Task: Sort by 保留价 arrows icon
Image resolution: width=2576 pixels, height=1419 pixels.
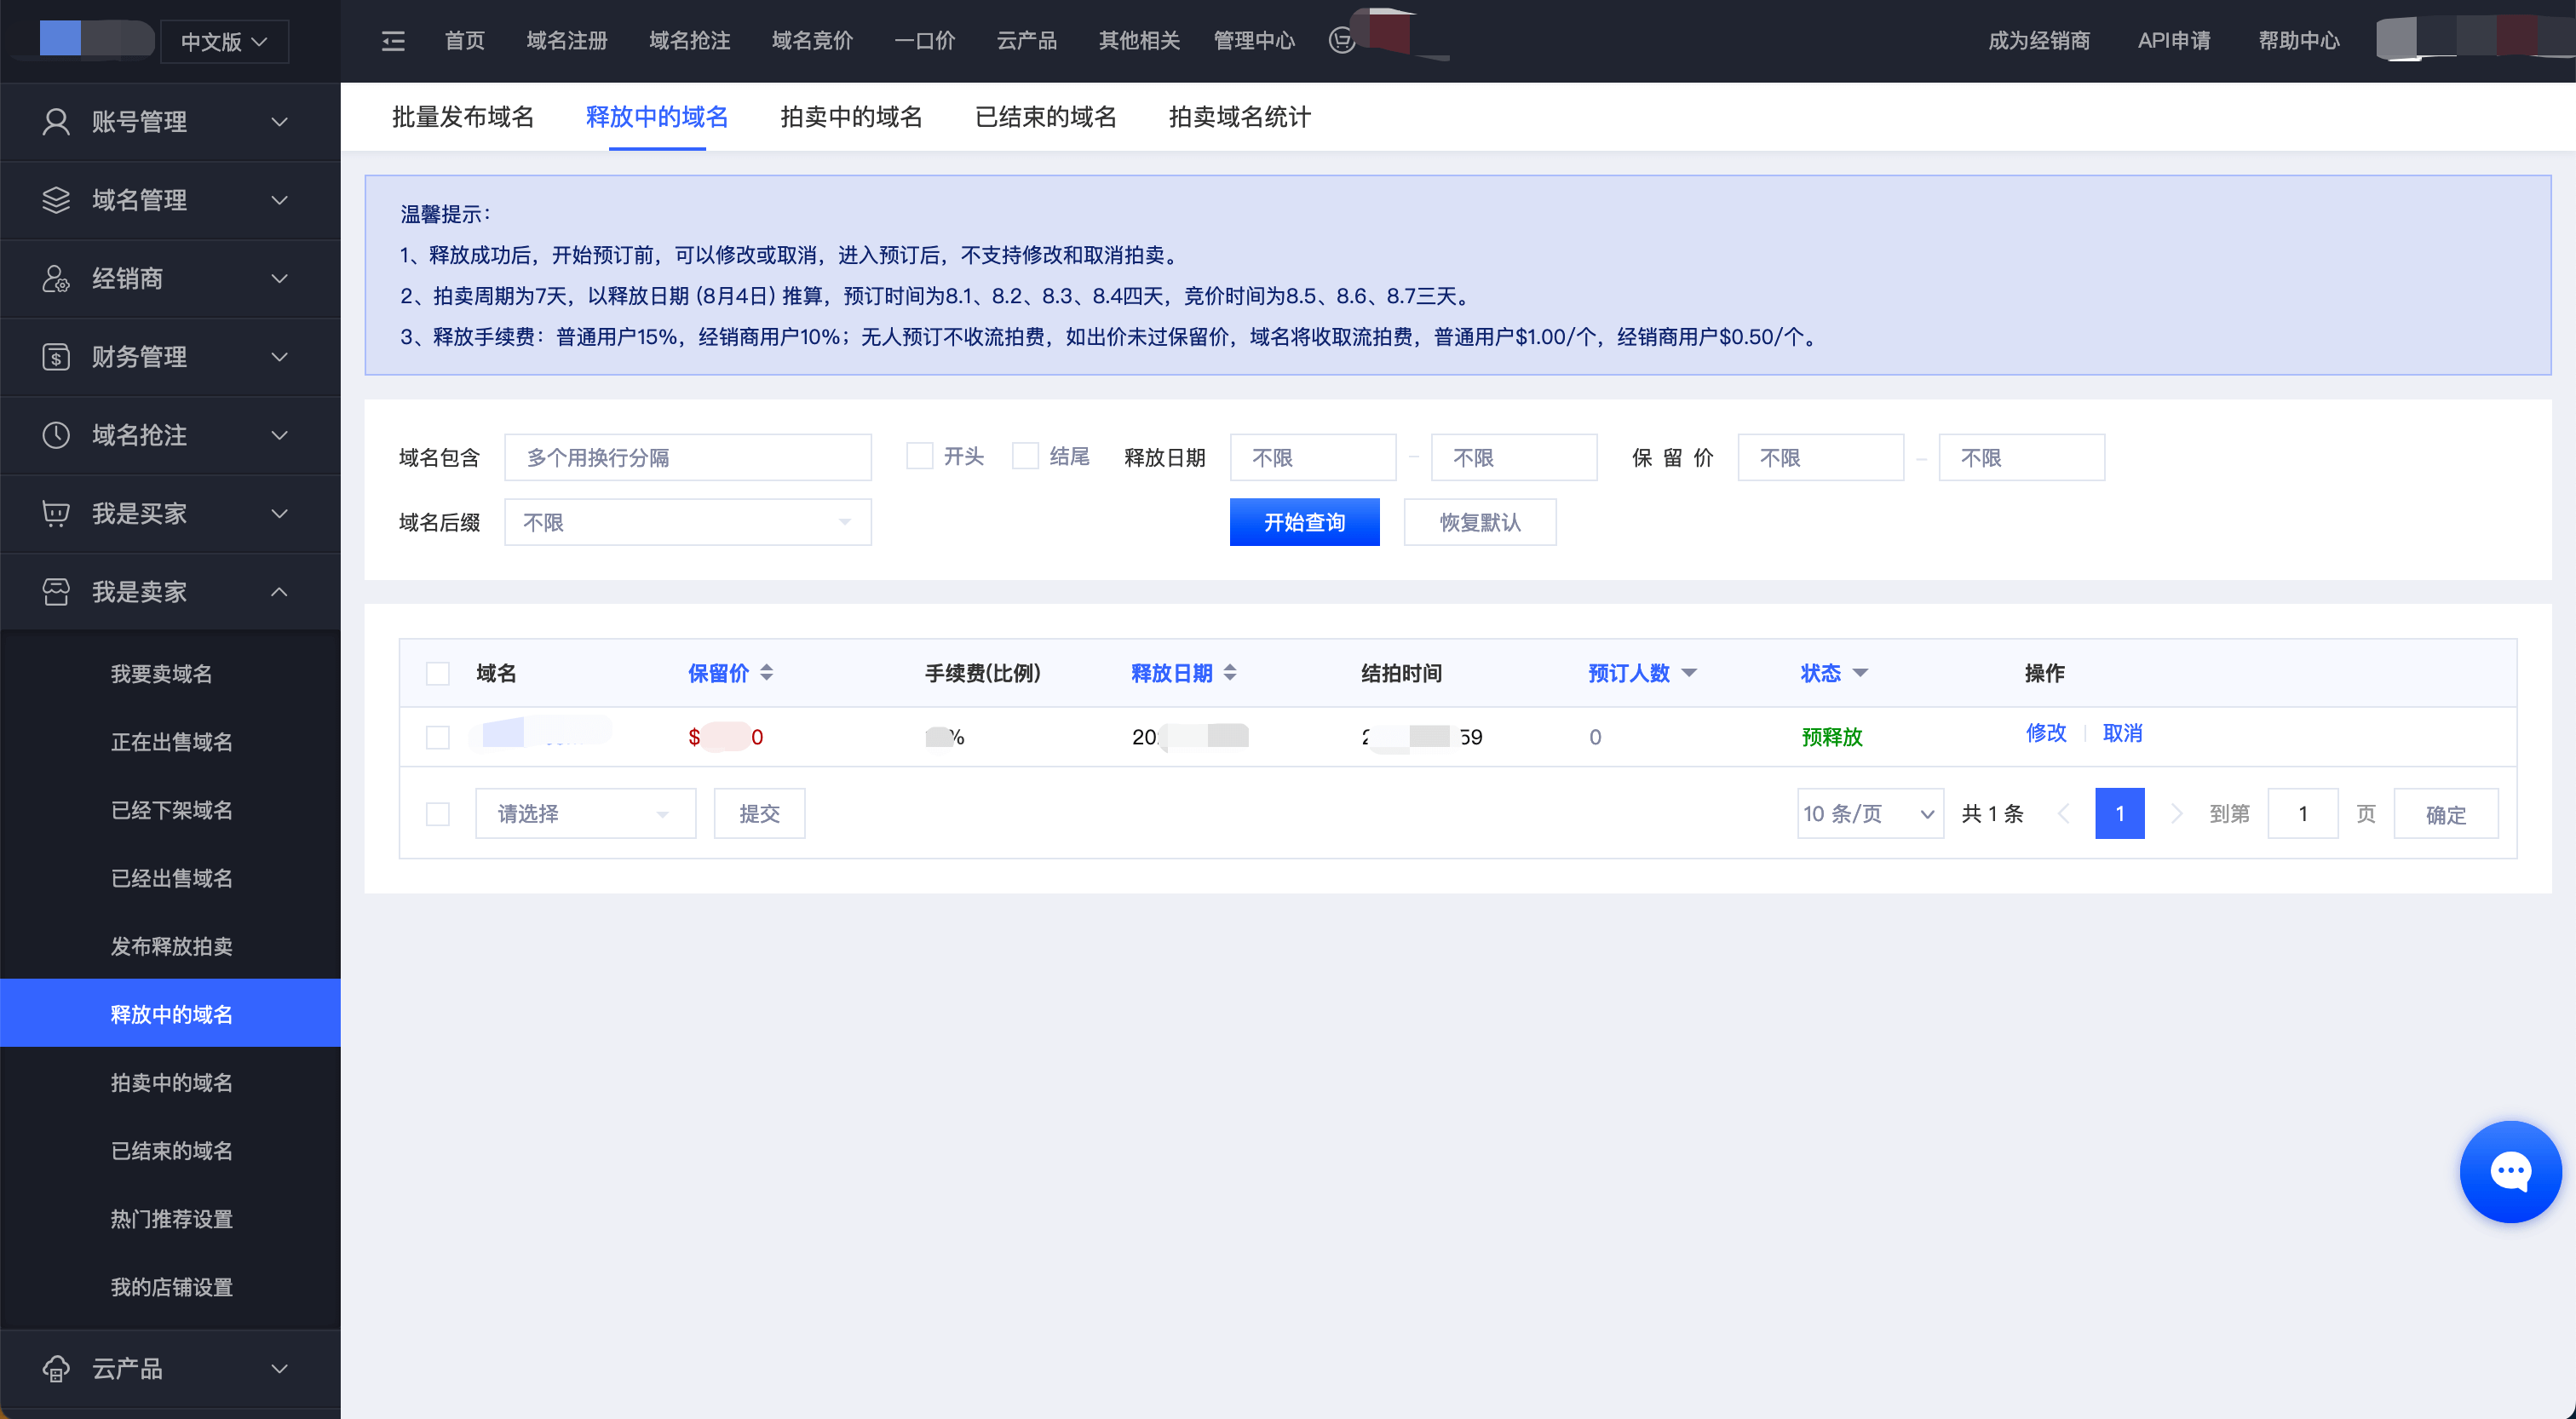Action: coord(767,673)
